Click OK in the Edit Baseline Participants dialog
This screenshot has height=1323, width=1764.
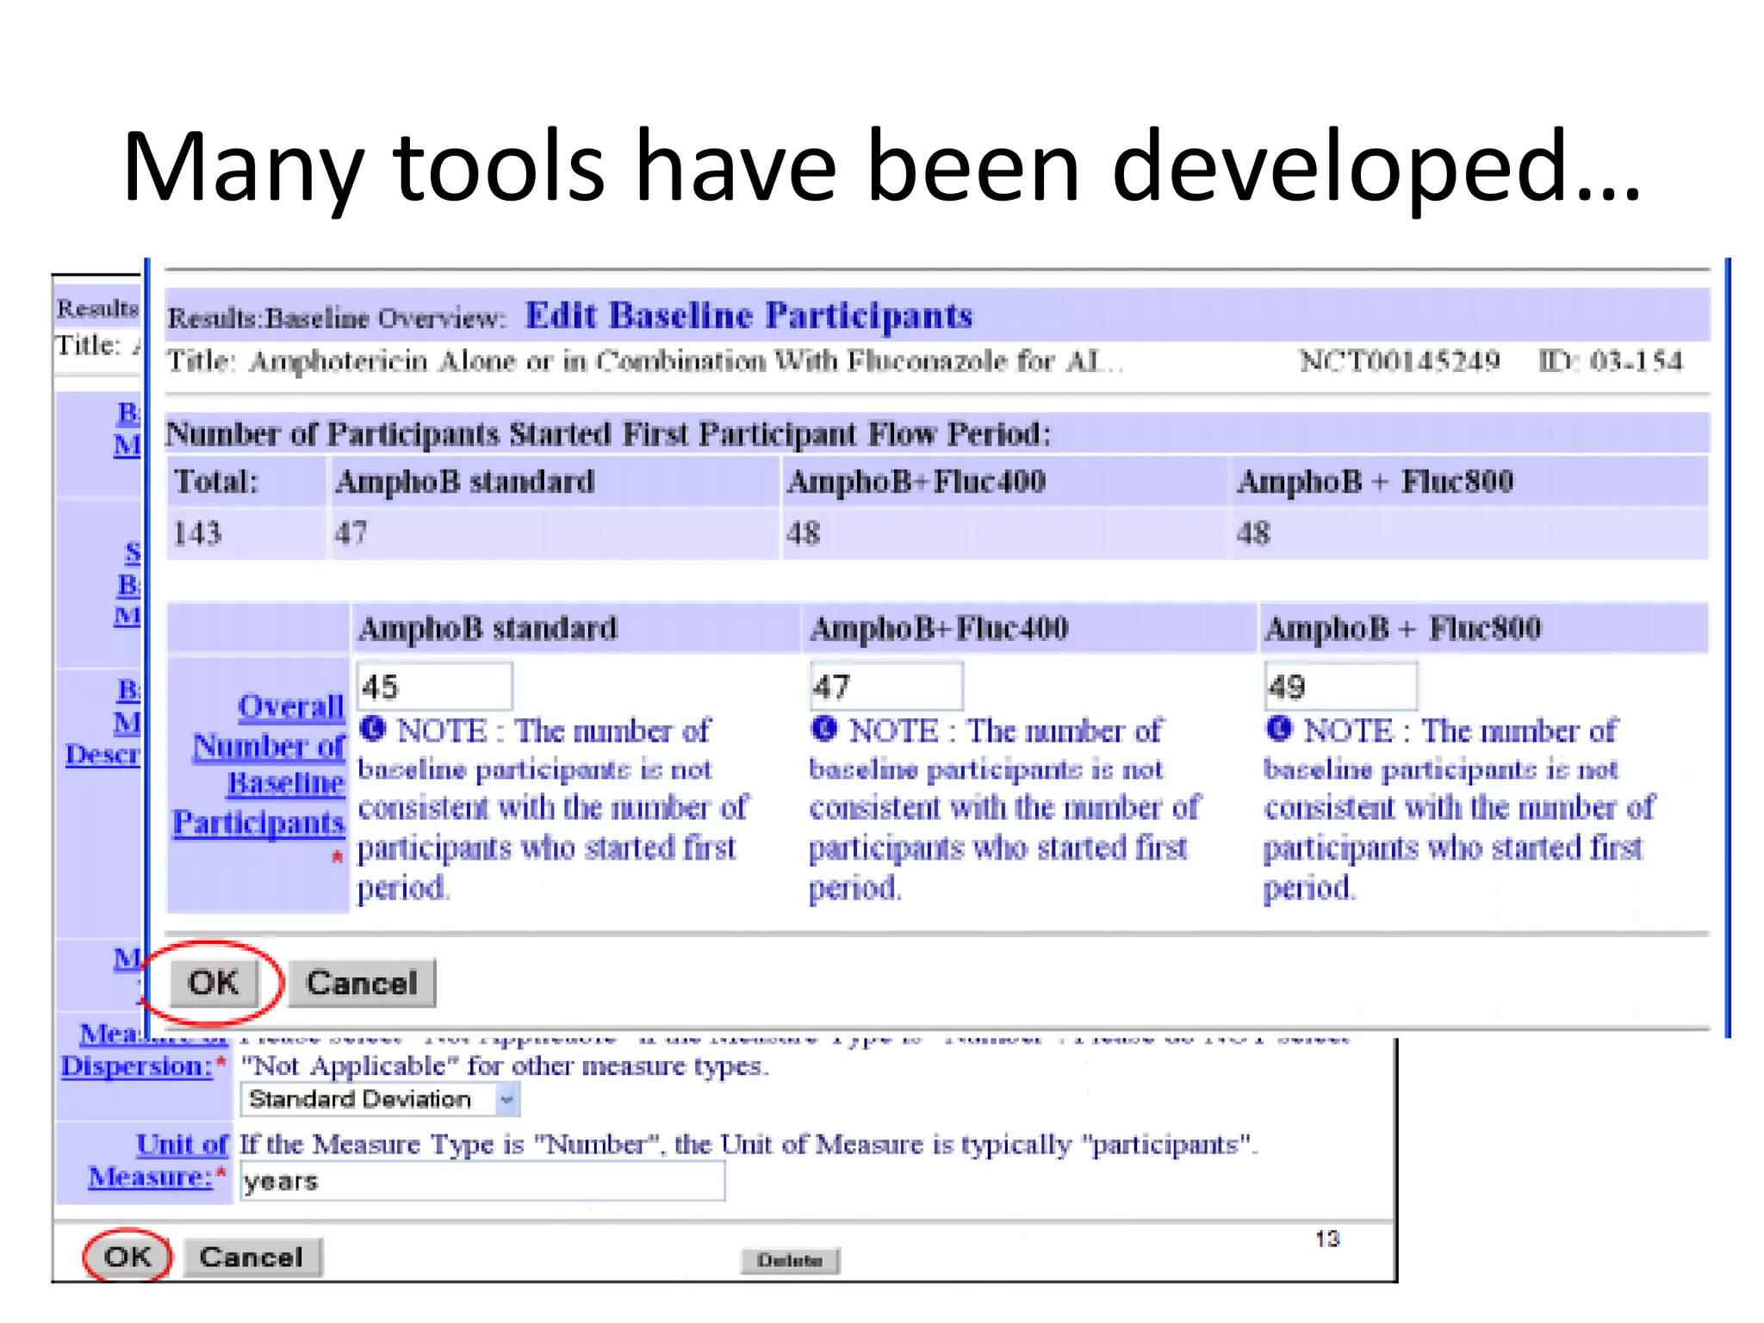pyautogui.click(x=214, y=983)
